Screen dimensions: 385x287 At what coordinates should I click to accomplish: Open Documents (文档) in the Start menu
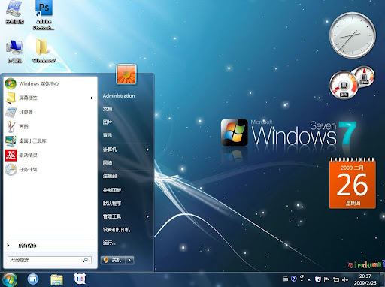pos(108,109)
